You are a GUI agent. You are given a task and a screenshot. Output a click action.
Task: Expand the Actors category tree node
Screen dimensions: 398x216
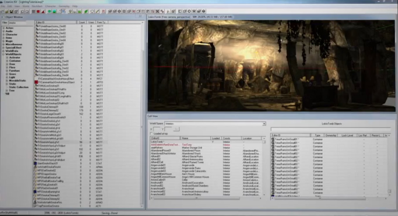[4, 28]
